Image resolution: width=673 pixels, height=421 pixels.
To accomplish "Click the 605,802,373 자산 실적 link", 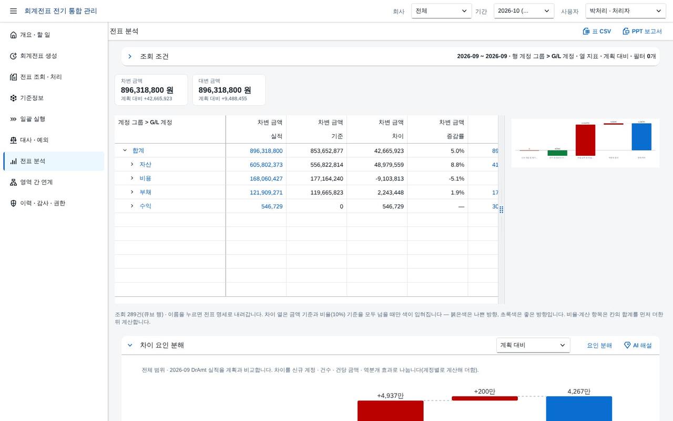I will [x=266, y=165].
